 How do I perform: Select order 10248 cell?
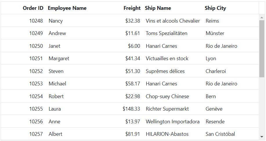coord(23,21)
